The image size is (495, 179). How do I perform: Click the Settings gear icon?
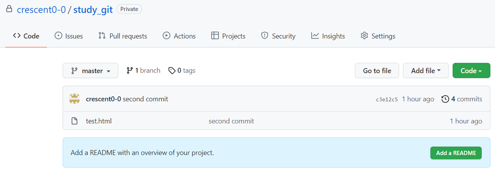tap(364, 36)
